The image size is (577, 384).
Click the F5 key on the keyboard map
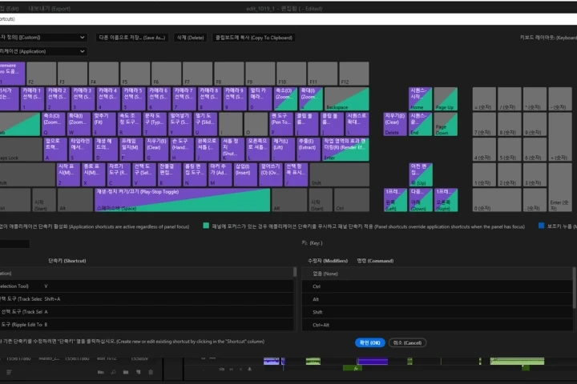(x=135, y=74)
